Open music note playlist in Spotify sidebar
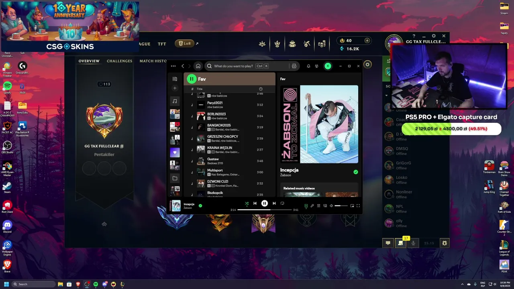514x289 pixels. pos(175,101)
